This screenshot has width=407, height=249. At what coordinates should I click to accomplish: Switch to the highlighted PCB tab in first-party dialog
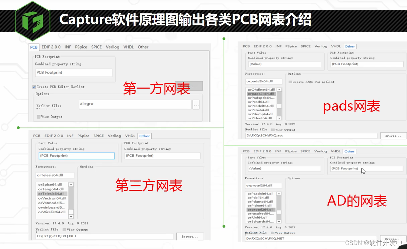point(34,47)
